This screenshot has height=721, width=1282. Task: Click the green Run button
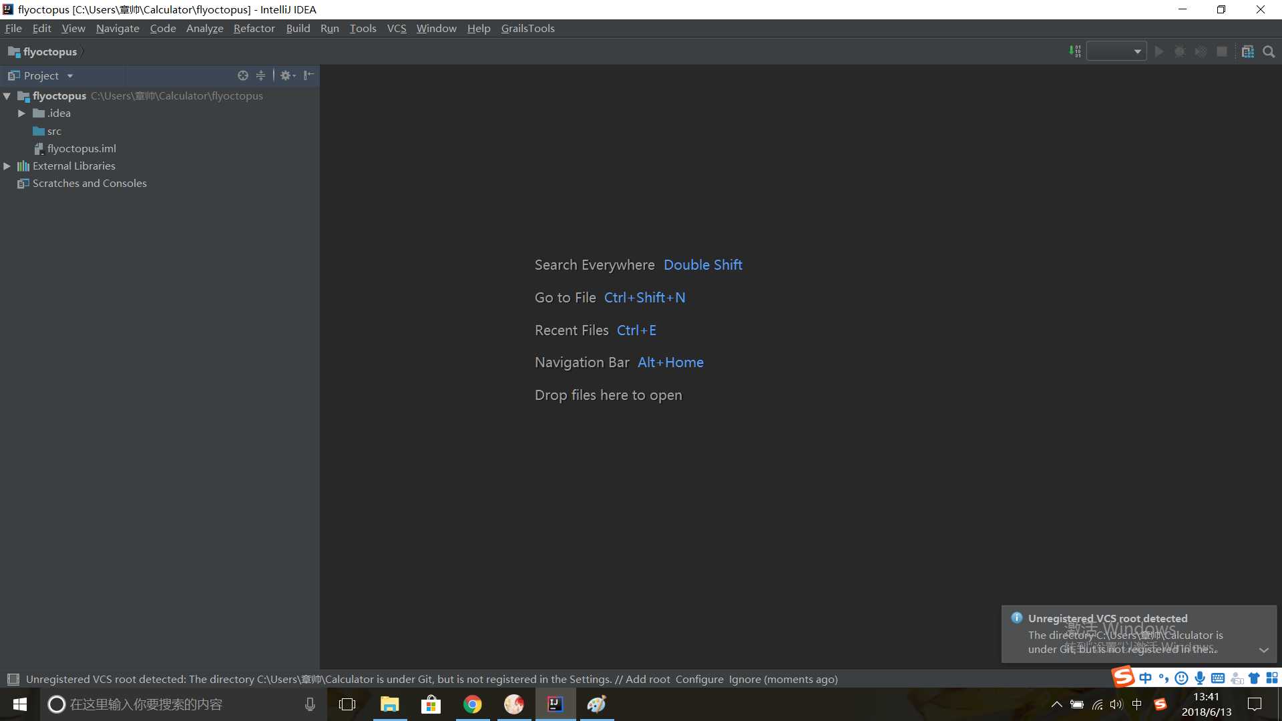click(1159, 51)
